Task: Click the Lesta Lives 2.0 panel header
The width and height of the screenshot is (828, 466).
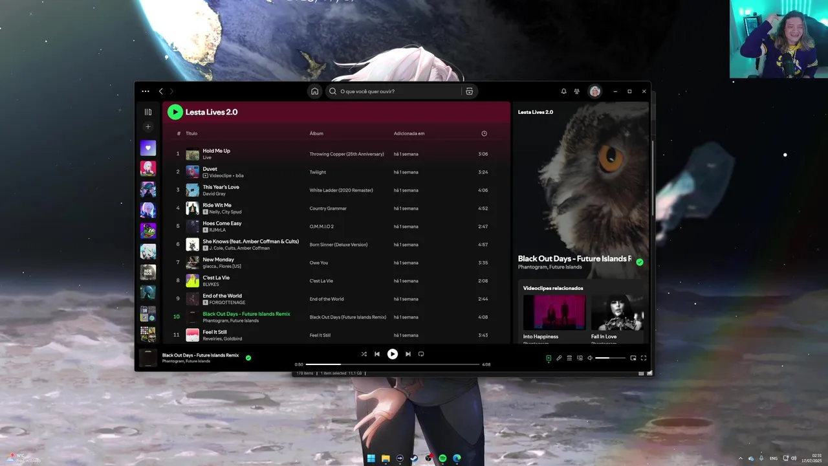Action: (536, 112)
